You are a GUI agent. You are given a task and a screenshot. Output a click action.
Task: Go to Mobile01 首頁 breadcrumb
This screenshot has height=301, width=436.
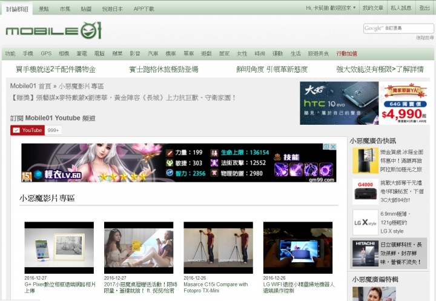coord(31,86)
